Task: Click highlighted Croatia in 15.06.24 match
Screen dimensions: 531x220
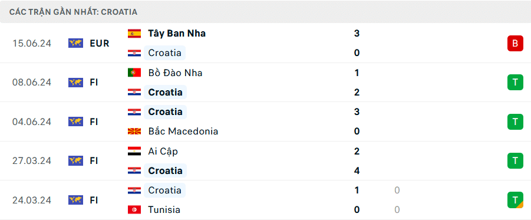Action: point(165,53)
